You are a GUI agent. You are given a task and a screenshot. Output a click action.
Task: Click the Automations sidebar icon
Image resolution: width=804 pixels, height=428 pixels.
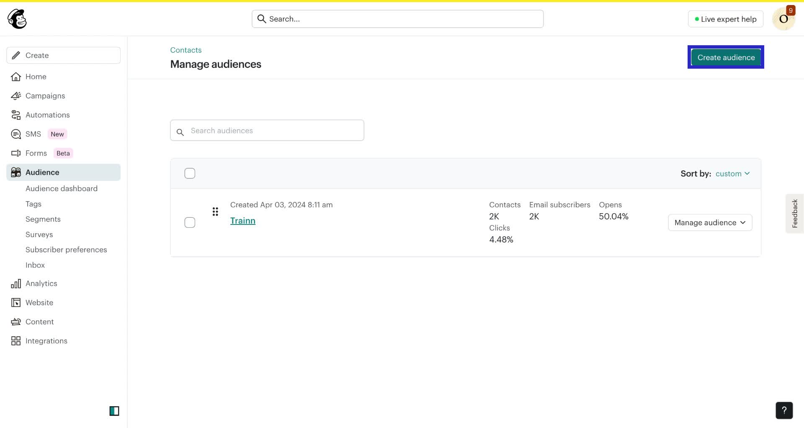tap(15, 115)
